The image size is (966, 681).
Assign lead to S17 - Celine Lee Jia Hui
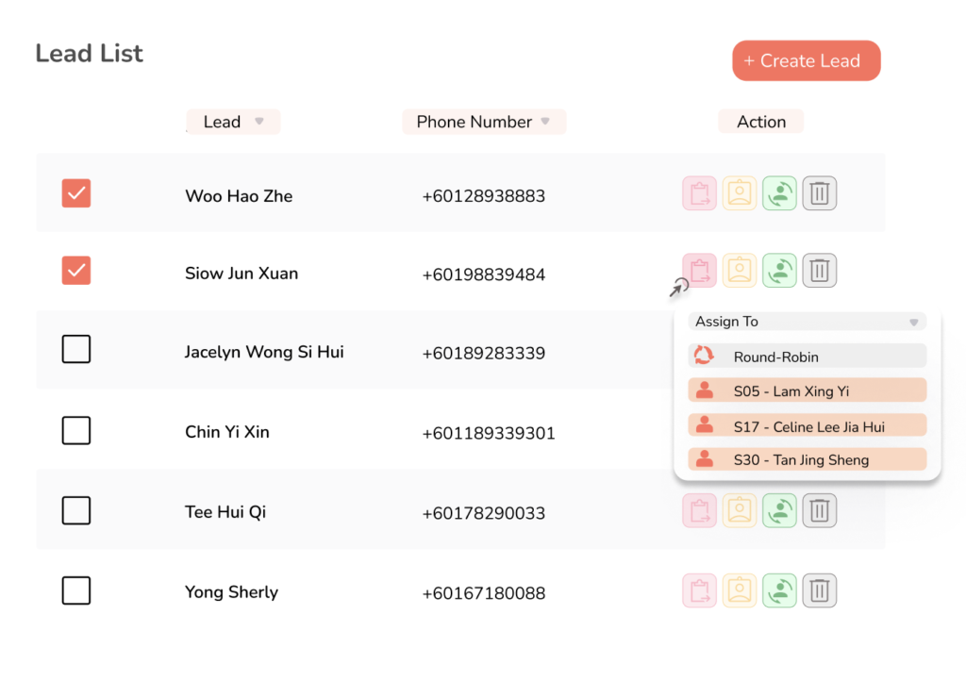pos(807,426)
